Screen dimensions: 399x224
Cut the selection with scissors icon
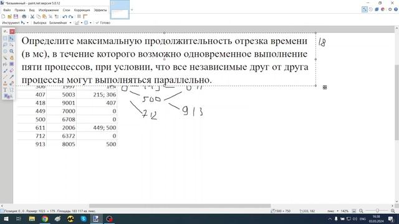32,17
